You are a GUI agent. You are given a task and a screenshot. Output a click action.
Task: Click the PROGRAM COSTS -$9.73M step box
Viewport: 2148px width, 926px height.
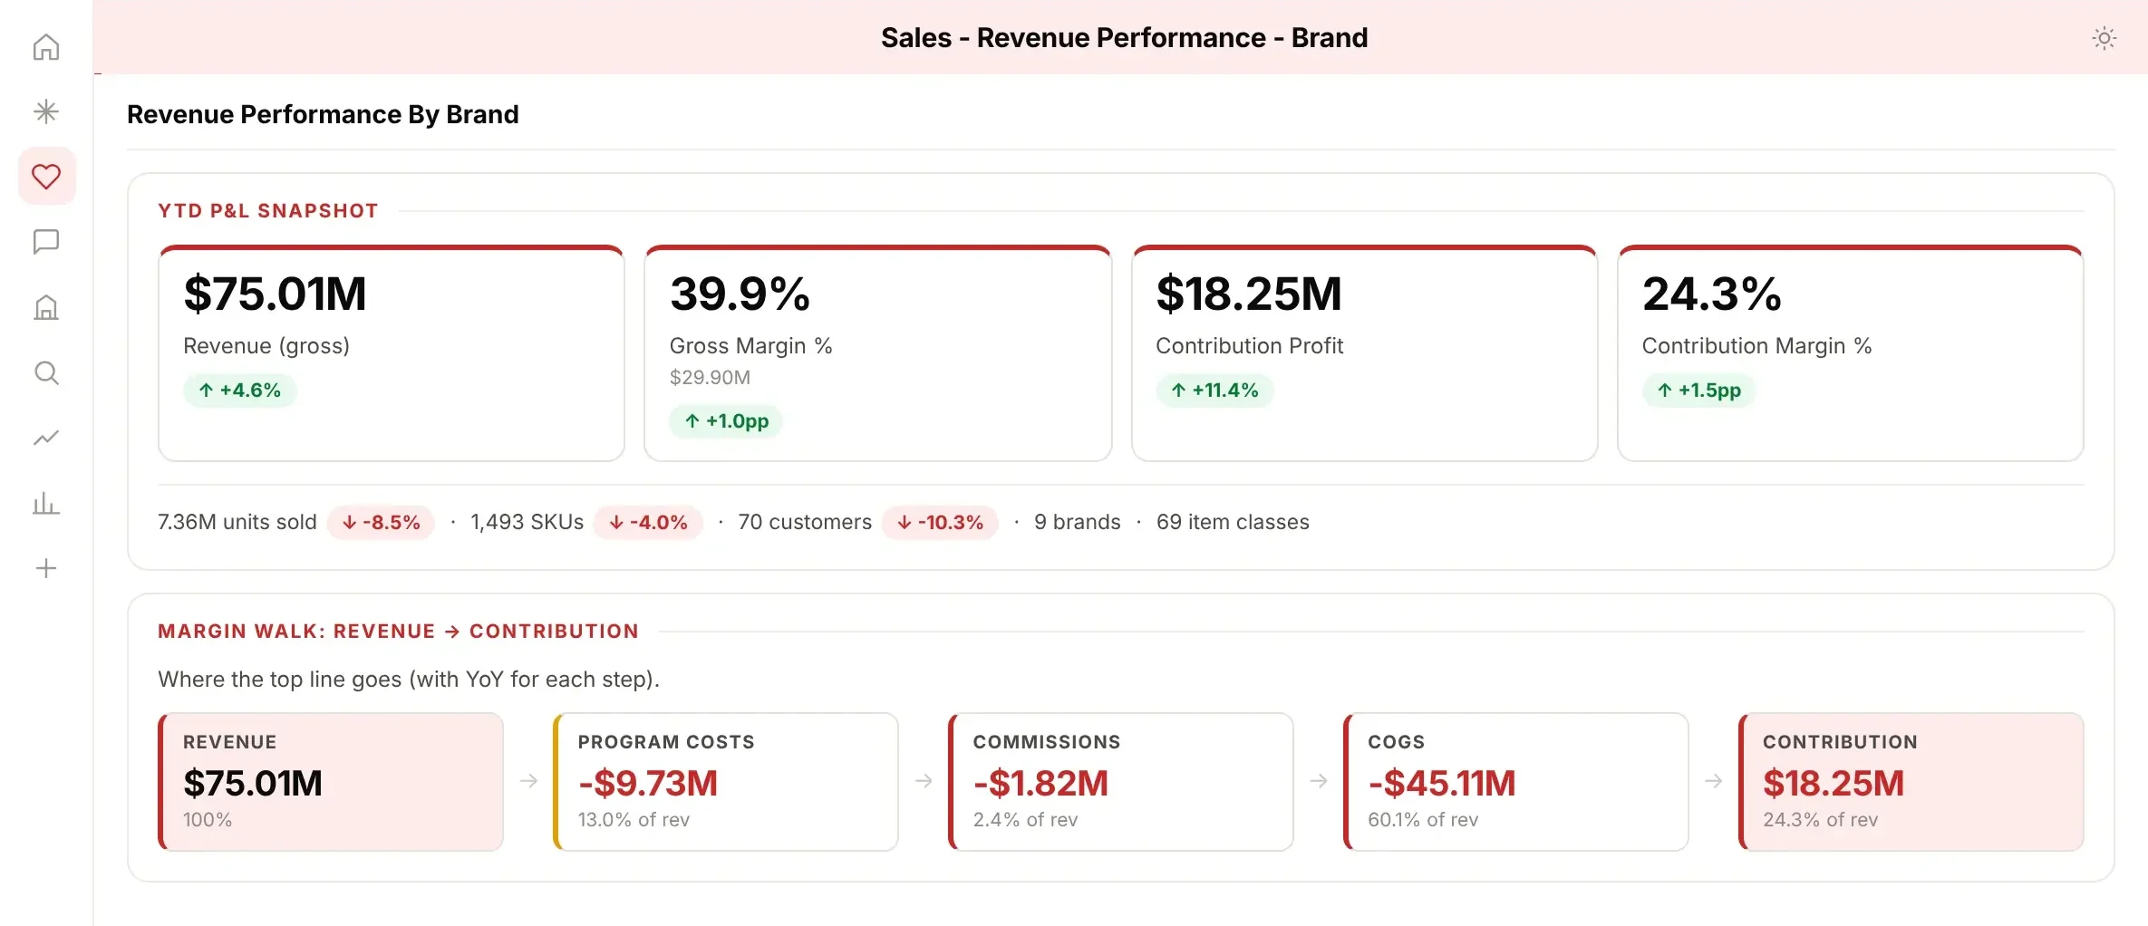[x=726, y=782]
